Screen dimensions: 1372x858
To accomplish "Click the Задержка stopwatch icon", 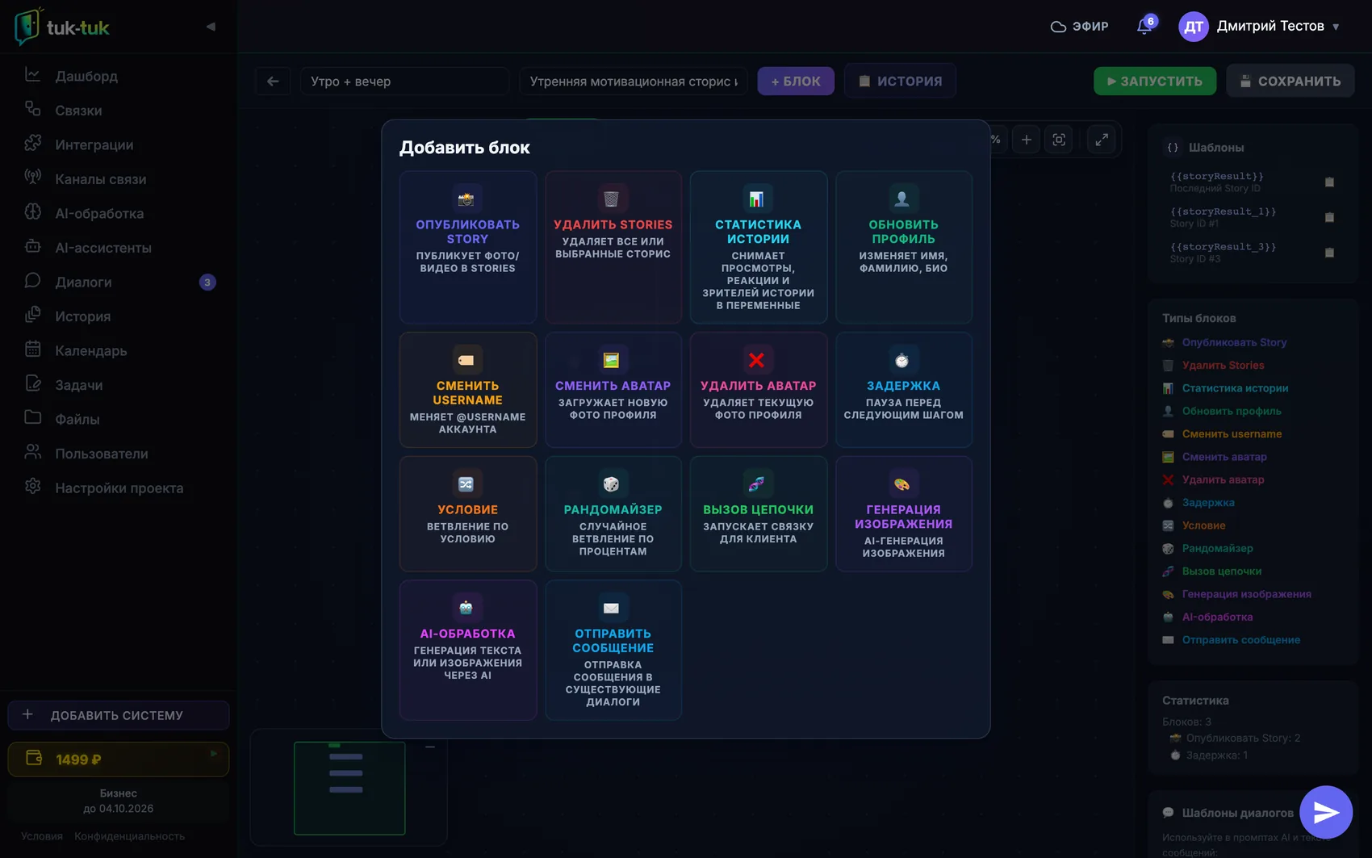I will 901,360.
